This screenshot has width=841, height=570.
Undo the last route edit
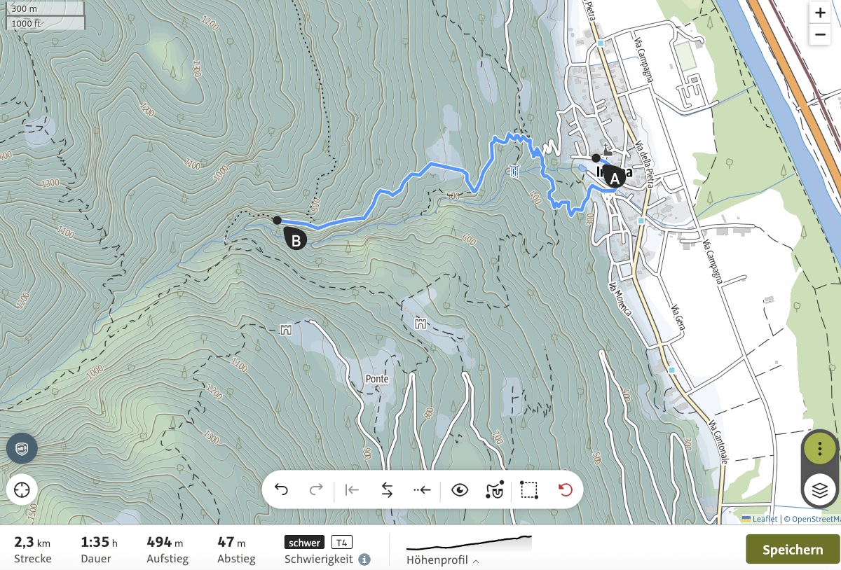pos(281,489)
